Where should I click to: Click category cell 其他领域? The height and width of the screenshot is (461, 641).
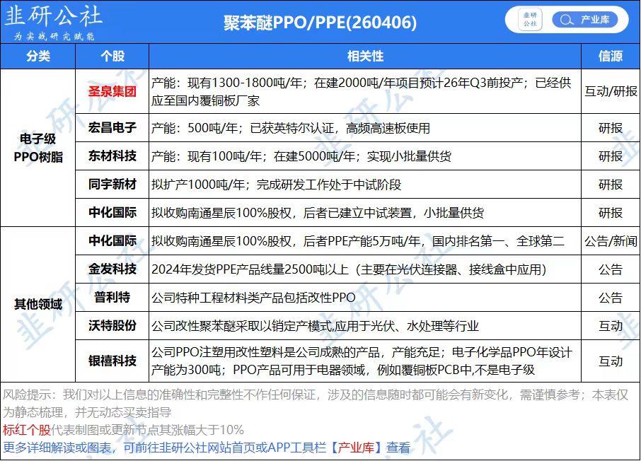[x=38, y=304]
